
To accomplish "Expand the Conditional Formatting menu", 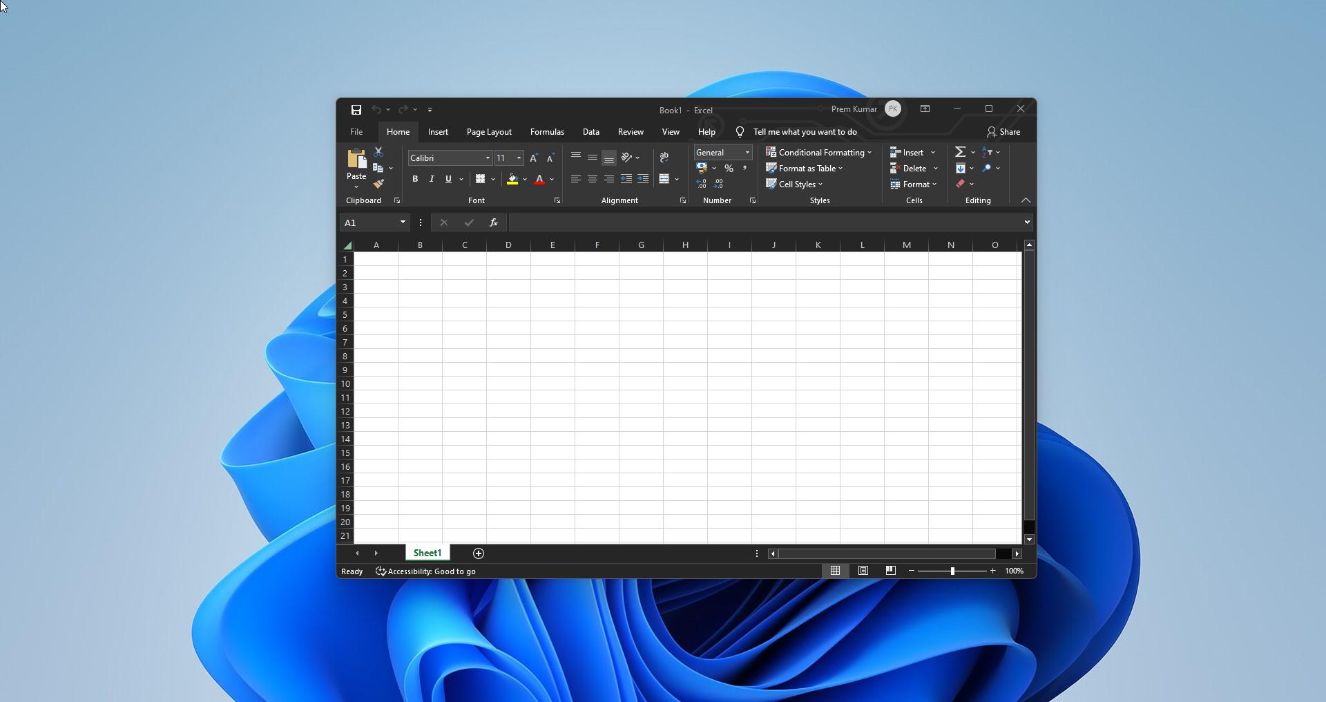I will 819,152.
